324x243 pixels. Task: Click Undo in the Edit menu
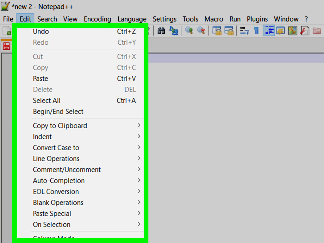click(x=41, y=31)
